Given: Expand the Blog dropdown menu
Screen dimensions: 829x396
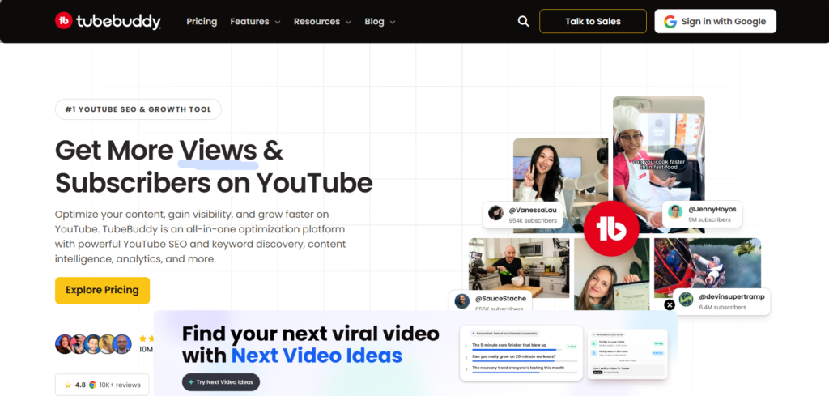Looking at the screenshot, I should tap(380, 22).
